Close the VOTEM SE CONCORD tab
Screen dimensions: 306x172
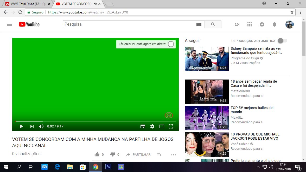click(99, 4)
